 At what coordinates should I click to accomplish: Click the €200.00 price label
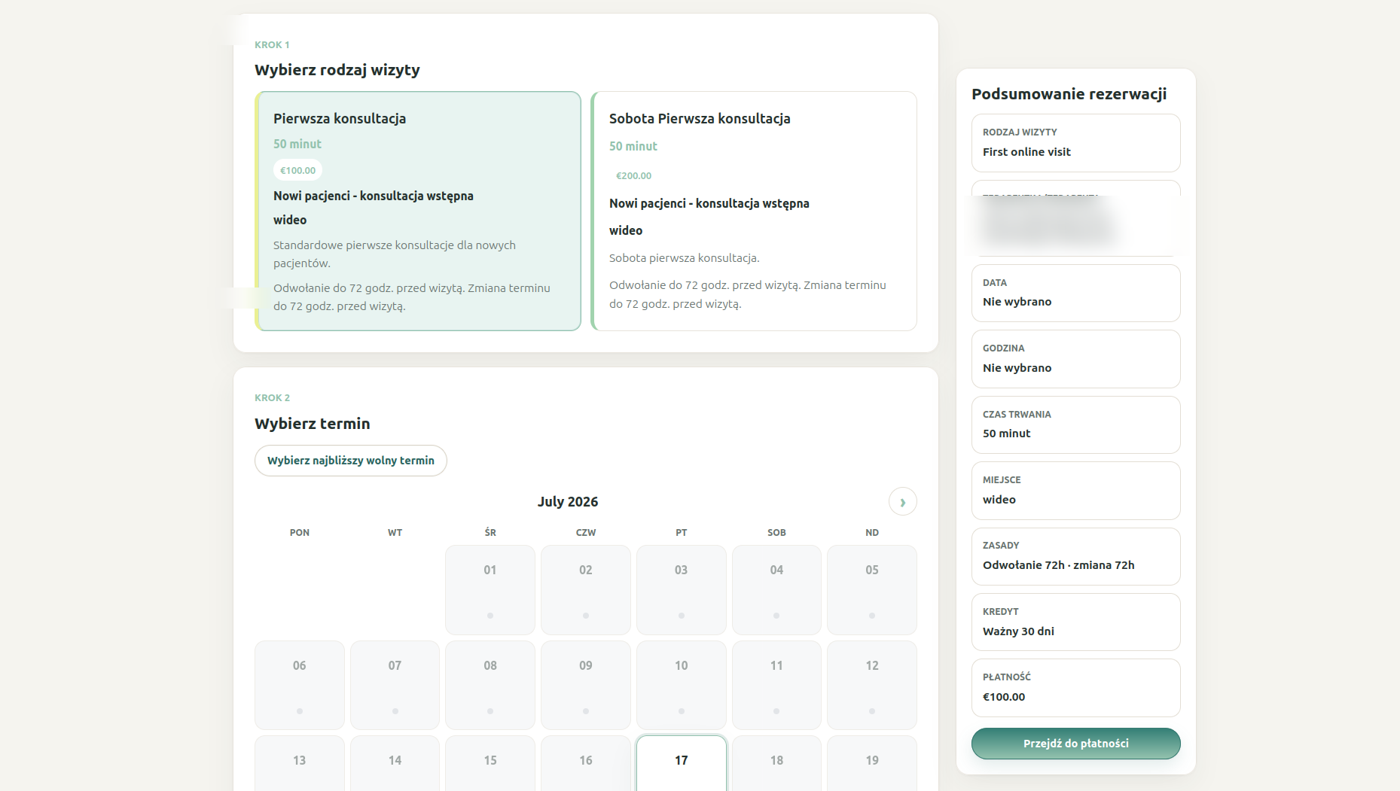tap(634, 175)
